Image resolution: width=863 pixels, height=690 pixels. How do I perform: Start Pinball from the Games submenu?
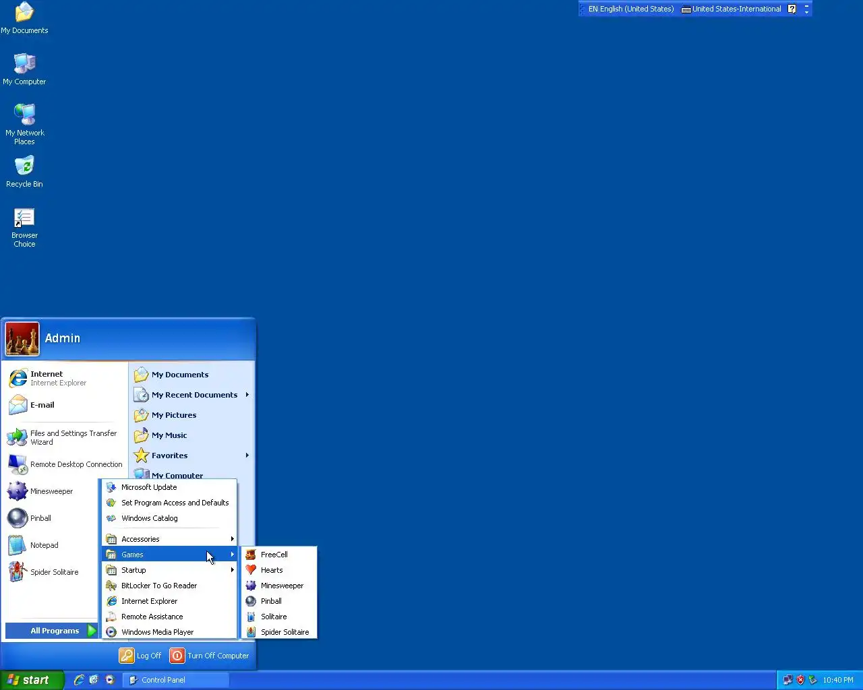pyautogui.click(x=279, y=601)
